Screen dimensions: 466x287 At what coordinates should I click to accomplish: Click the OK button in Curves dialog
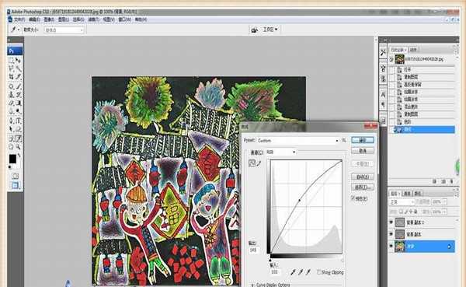[x=363, y=140]
